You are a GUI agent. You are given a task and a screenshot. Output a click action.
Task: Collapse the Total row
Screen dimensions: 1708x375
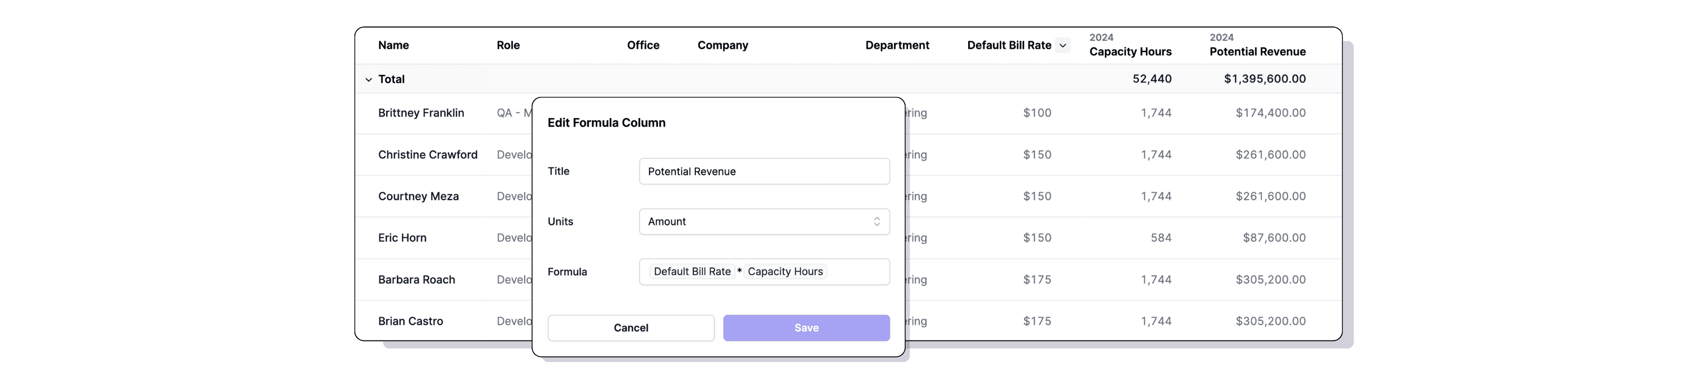368,79
